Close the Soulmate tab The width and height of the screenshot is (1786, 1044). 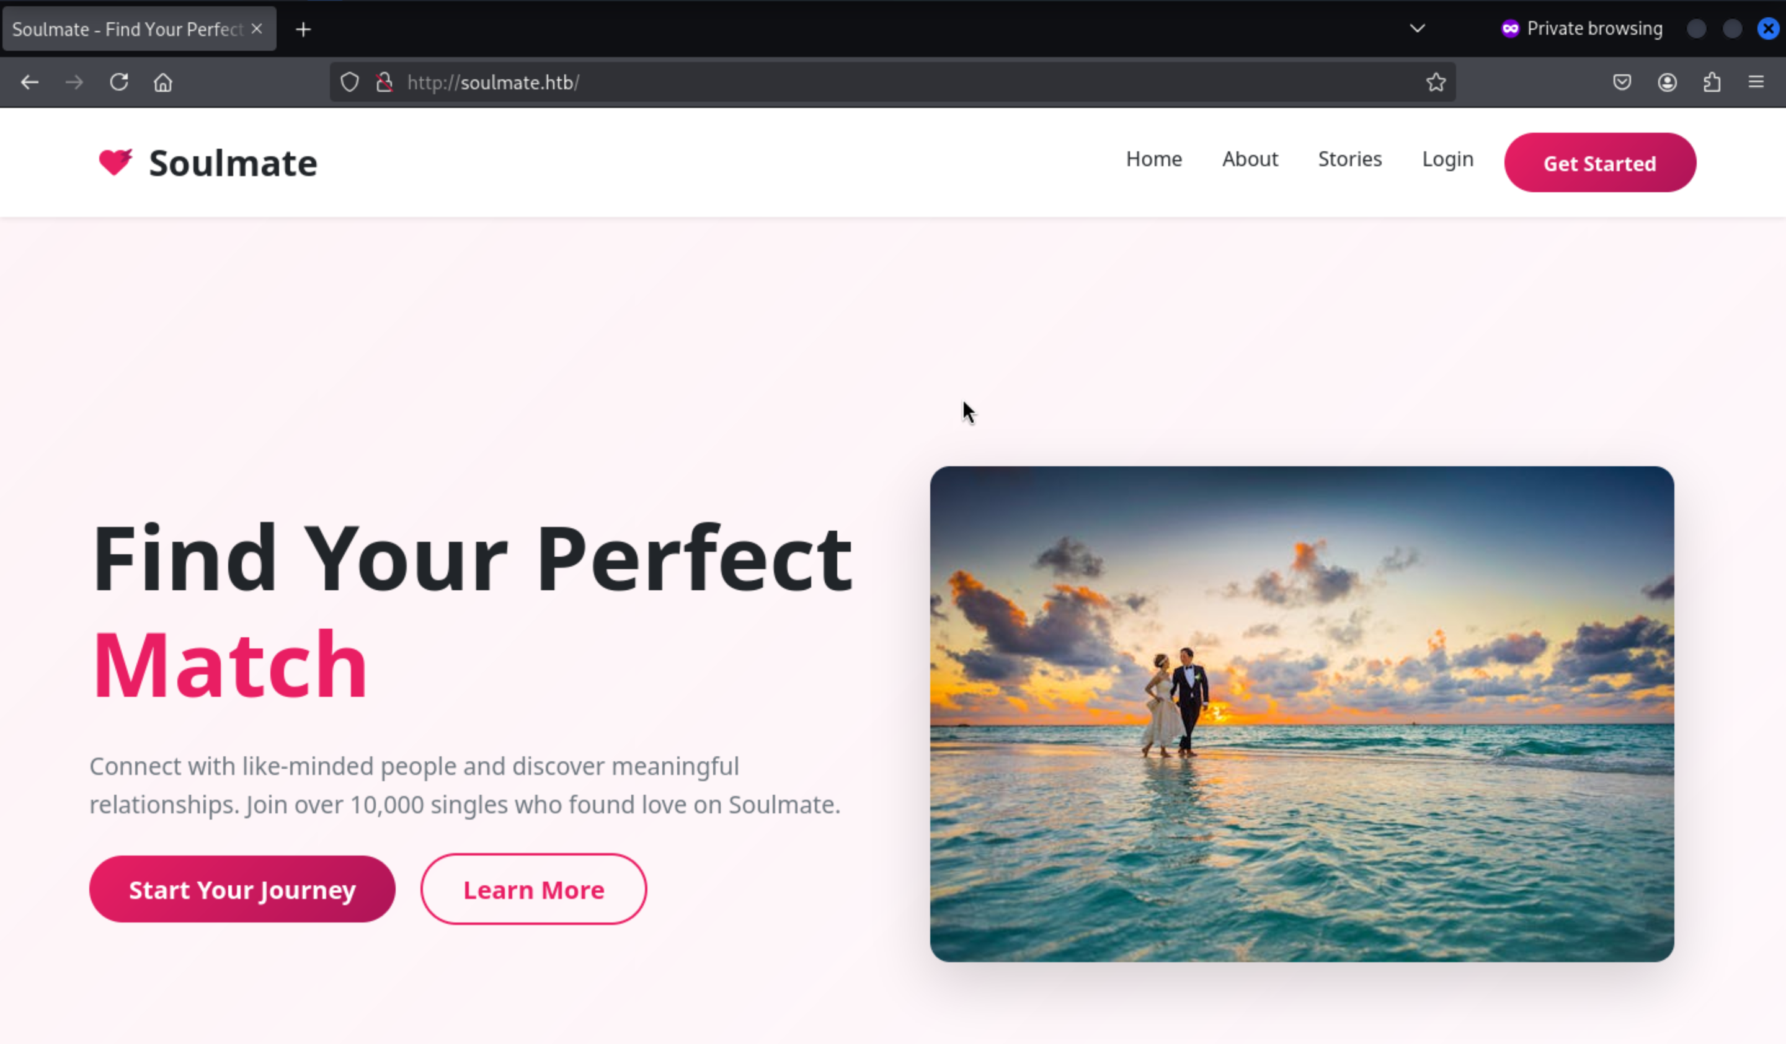[x=257, y=29]
